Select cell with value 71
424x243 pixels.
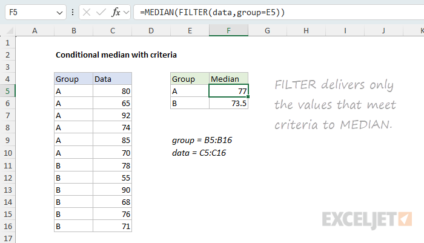(112, 226)
